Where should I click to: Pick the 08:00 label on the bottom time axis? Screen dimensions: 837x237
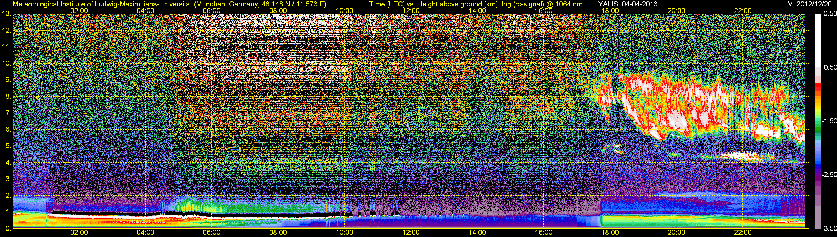pyautogui.click(x=278, y=233)
